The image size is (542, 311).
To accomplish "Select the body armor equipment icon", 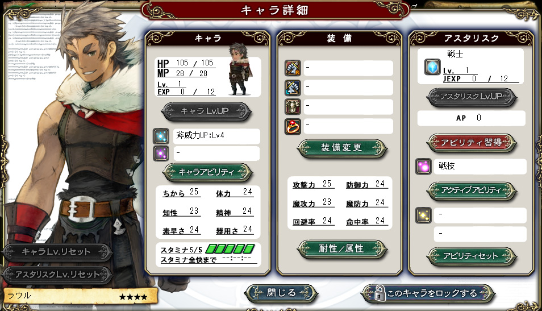I will pos(293,107).
